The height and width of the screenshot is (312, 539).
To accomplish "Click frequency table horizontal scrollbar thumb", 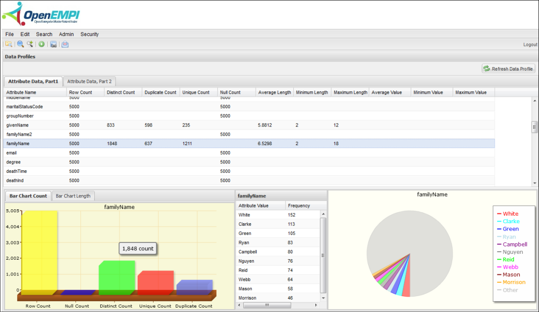I will coord(267,305).
